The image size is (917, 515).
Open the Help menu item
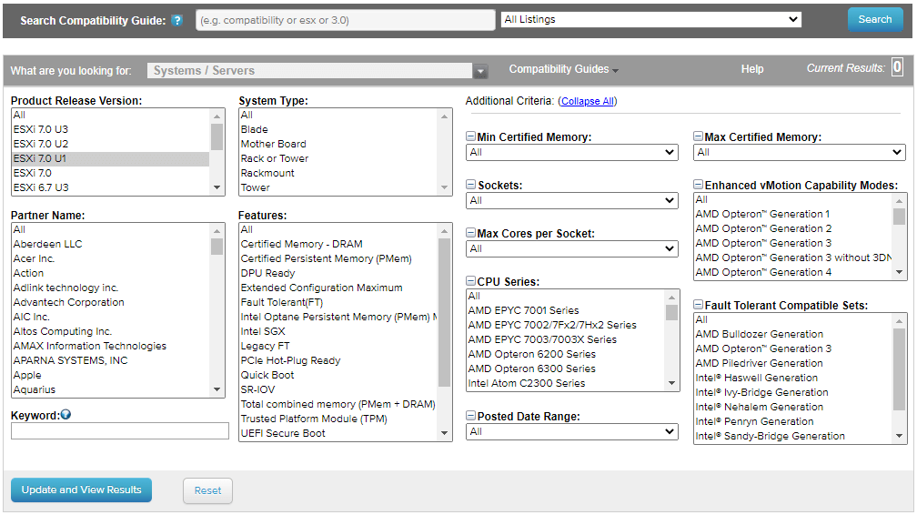click(752, 69)
